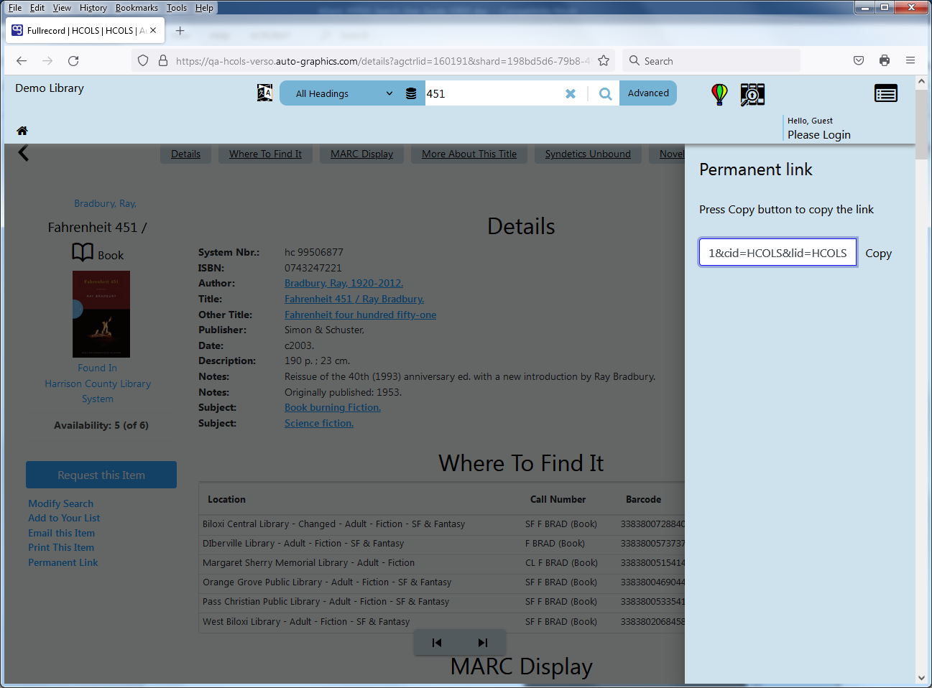Click Biloxi Central Library location row

click(x=442, y=524)
